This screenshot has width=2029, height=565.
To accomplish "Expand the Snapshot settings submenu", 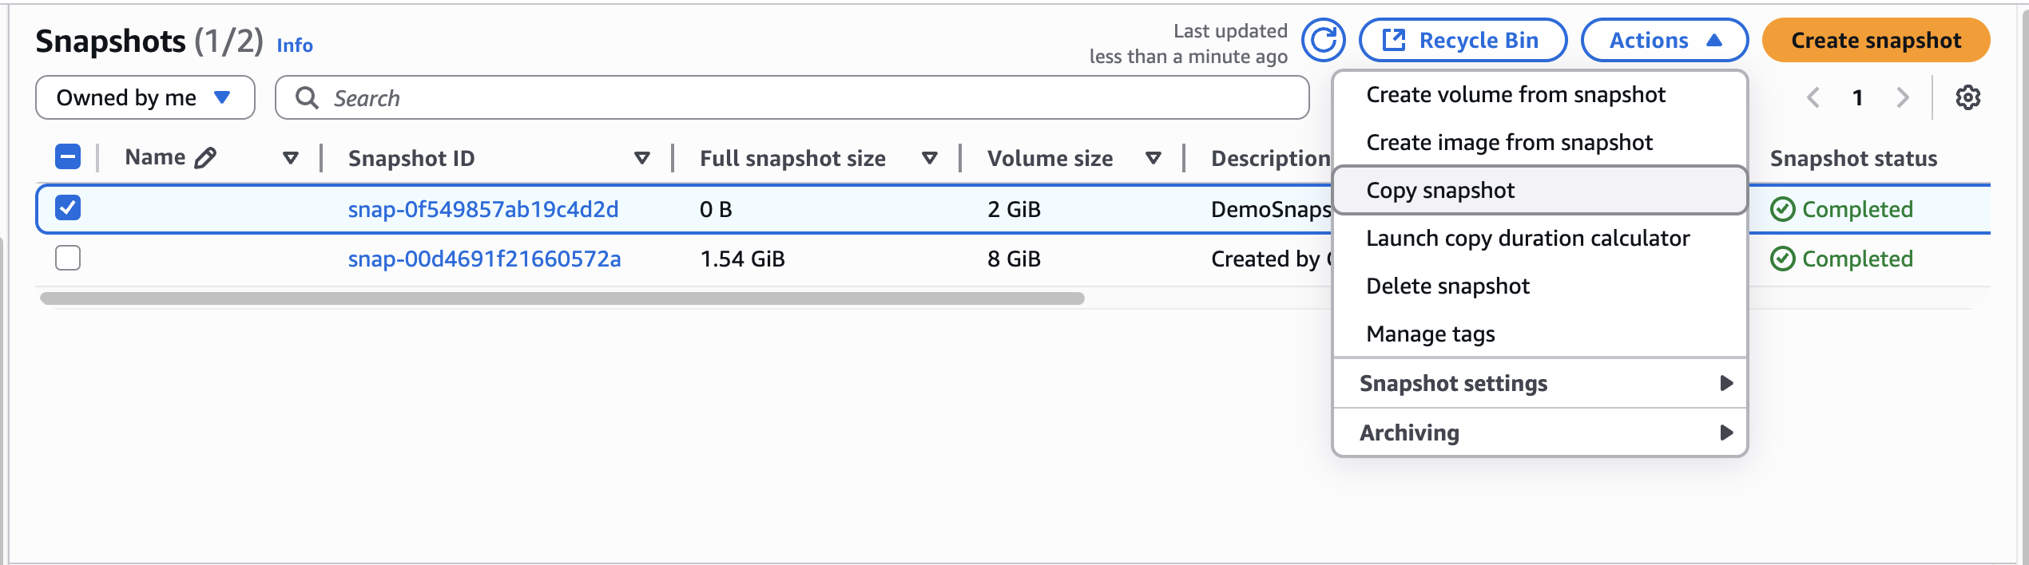I will click(x=1539, y=384).
